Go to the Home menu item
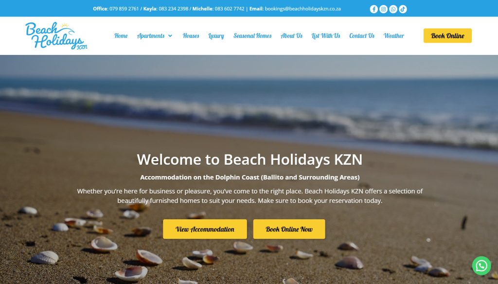This screenshot has width=498, height=284. point(121,36)
